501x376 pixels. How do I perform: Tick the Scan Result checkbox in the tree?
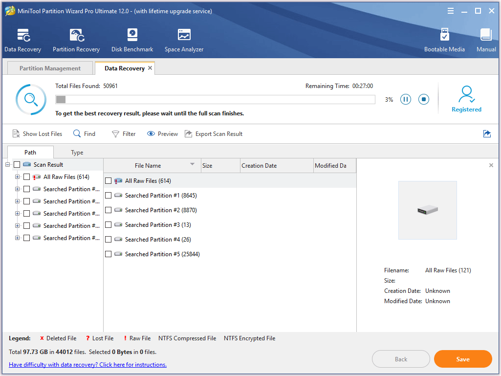(17, 164)
